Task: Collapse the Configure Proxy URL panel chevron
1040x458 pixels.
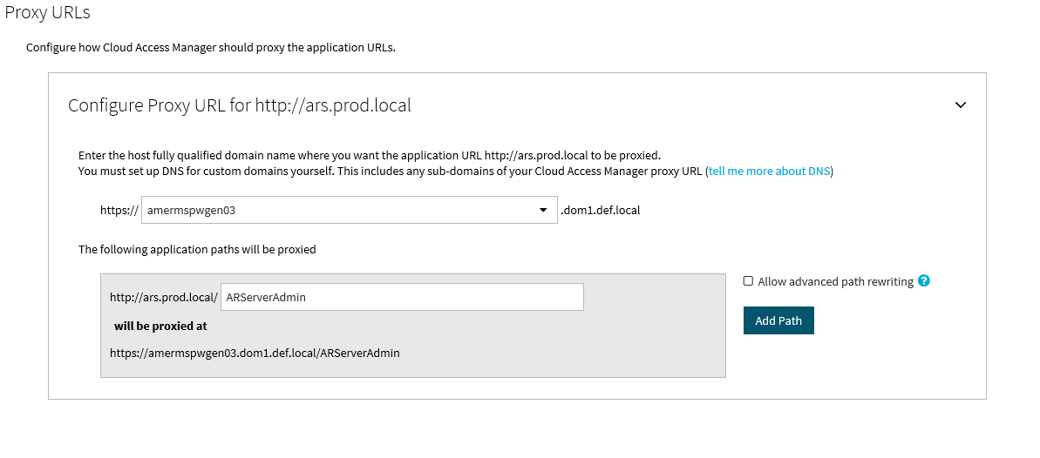Action: pyautogui.click(x=960, y=104)
